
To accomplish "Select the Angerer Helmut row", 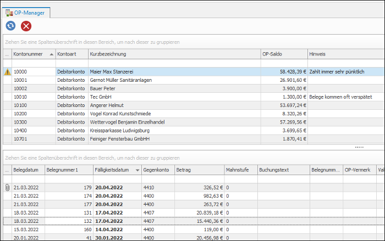I will (x=194, y=105).
